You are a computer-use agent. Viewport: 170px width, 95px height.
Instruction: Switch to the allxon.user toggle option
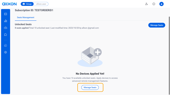pos(41,4)
